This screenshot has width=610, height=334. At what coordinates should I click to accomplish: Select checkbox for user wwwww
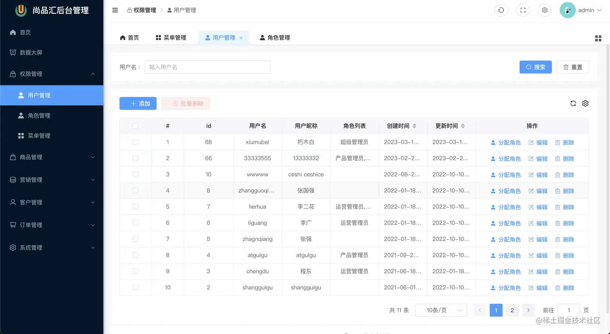[x=136, y=174]
